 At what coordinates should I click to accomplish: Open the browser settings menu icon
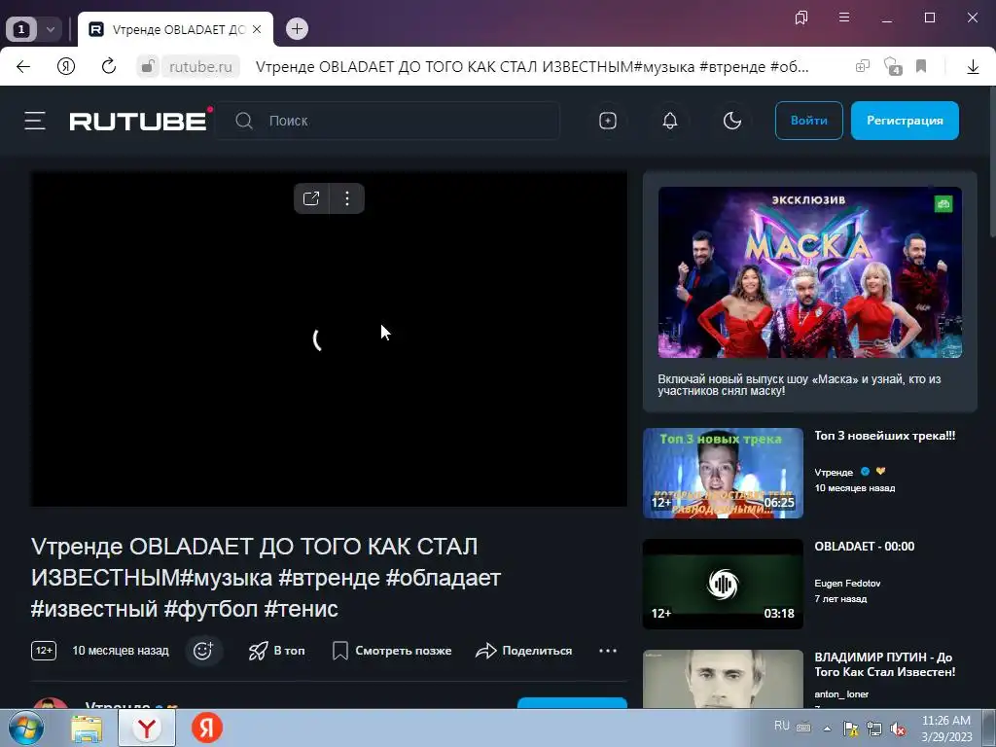(x=844, y=18)
